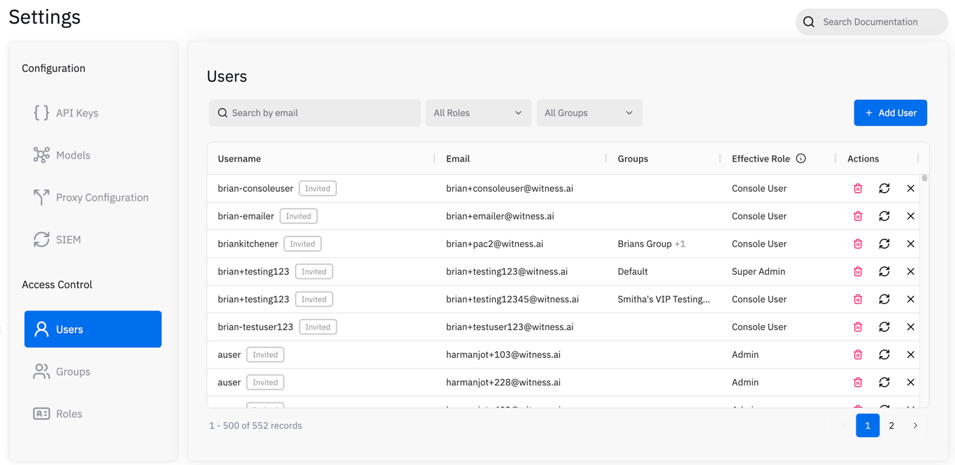Open Proxy Configuration settings

(102, 197)
